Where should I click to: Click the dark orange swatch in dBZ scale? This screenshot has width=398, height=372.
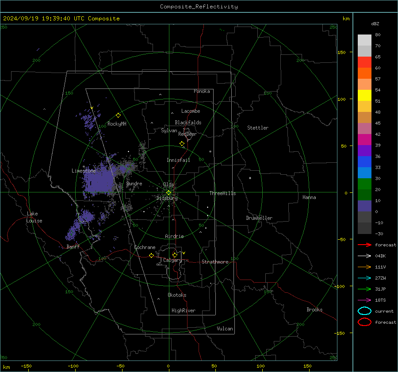click(364, 73)
